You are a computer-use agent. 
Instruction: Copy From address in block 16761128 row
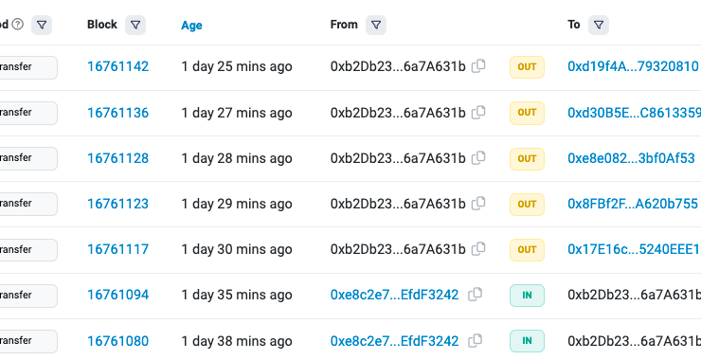click(x=478, y=158)
